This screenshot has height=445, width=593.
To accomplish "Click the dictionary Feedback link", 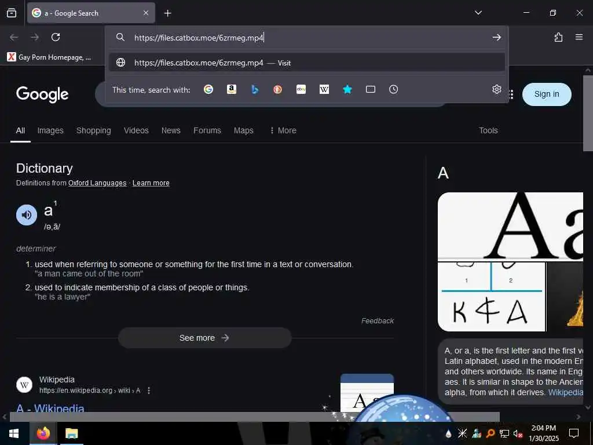I will 378,321.
